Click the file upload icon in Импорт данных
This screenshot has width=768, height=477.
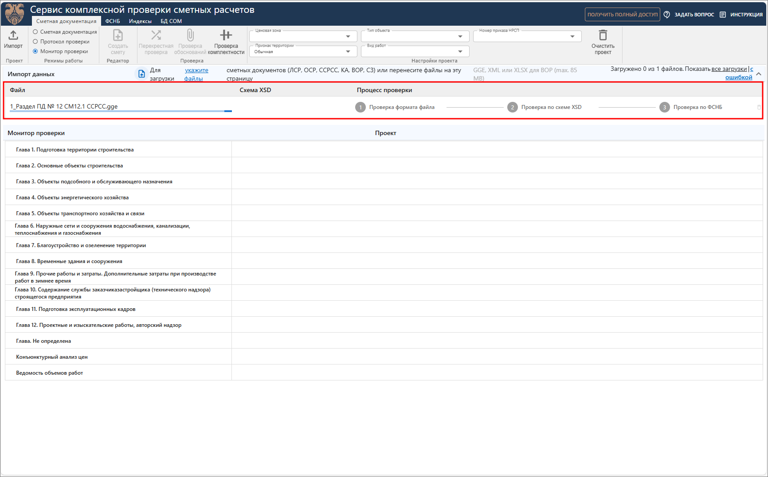[141, 74]
